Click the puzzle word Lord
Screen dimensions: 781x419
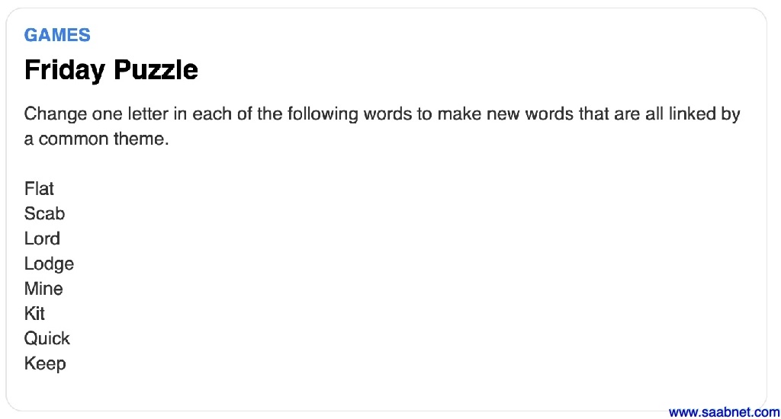pyautogui.click(x=42, y=238)
